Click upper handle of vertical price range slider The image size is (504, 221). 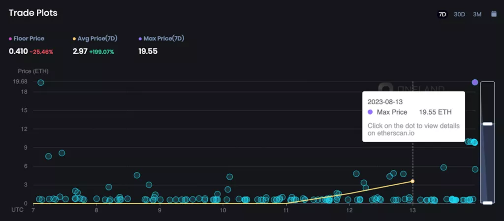(x=487, y=124)
